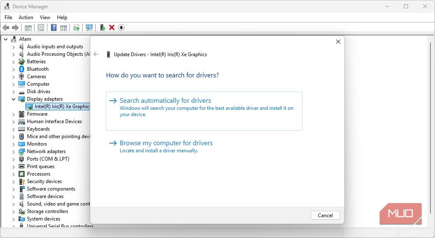Choose Search automatically for drivers

165,101
